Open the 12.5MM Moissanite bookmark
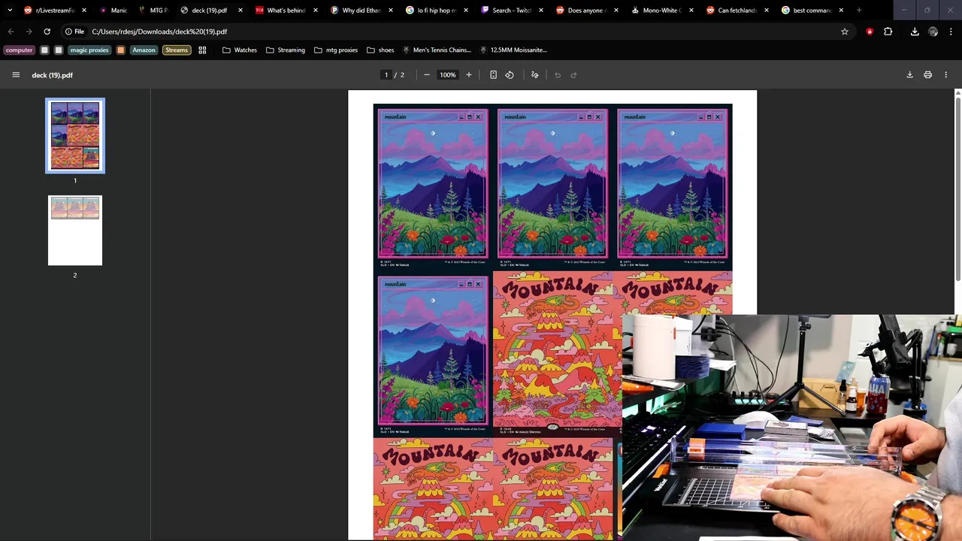This screenshot has height=541, width=962. [513, 50]
